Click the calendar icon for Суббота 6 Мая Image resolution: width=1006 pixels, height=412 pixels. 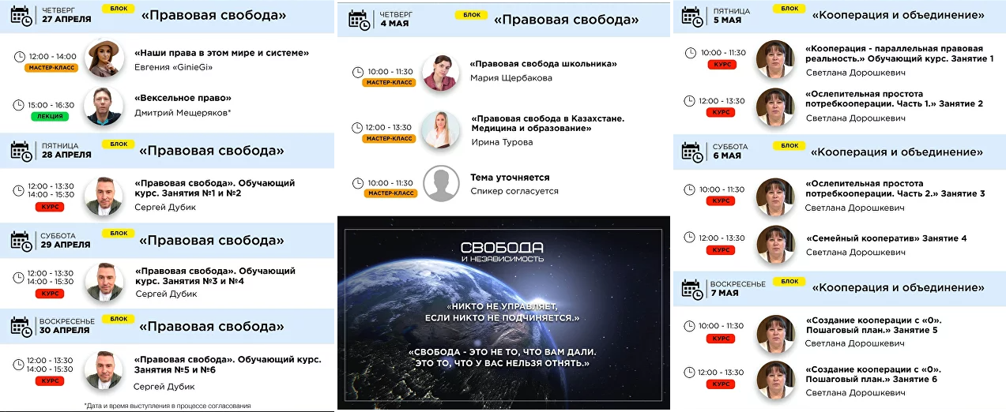(x=691, y=152)
